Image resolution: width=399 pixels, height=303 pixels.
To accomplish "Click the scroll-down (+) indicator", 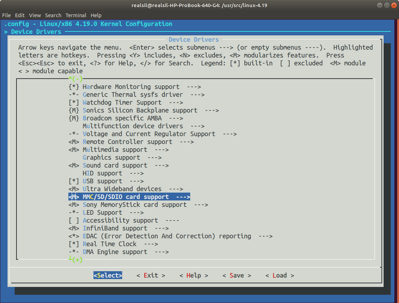I will [x=76, y=260].
